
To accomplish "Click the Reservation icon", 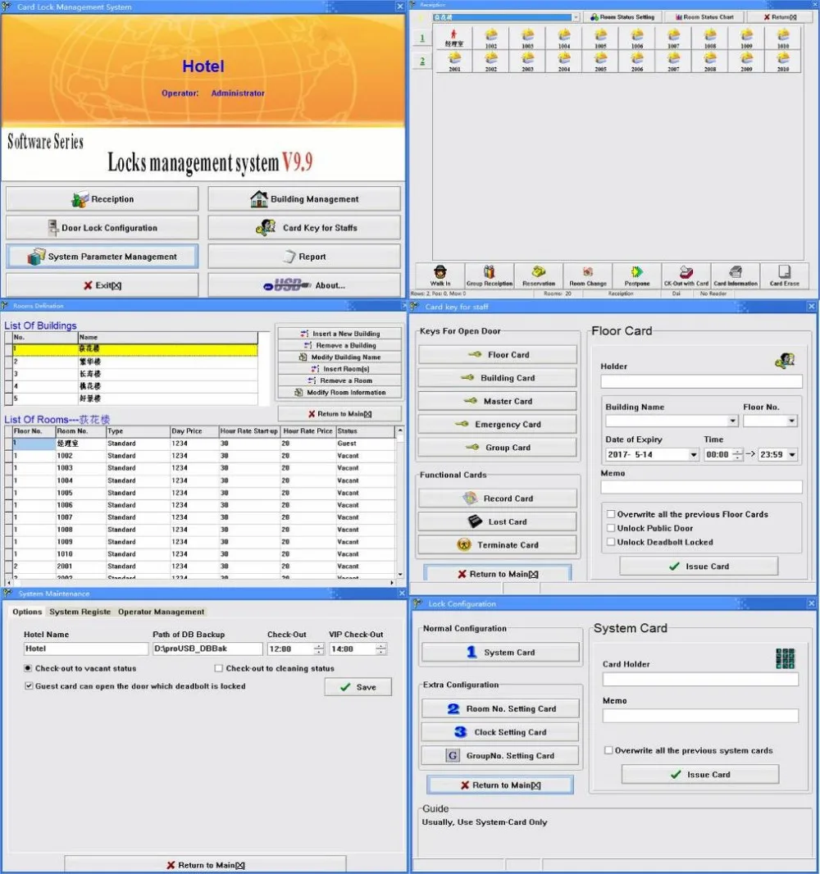I will (x=539, y=275).
